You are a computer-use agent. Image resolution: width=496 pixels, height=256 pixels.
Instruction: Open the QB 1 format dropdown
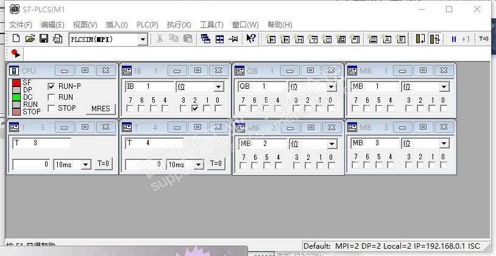point(331,87)
